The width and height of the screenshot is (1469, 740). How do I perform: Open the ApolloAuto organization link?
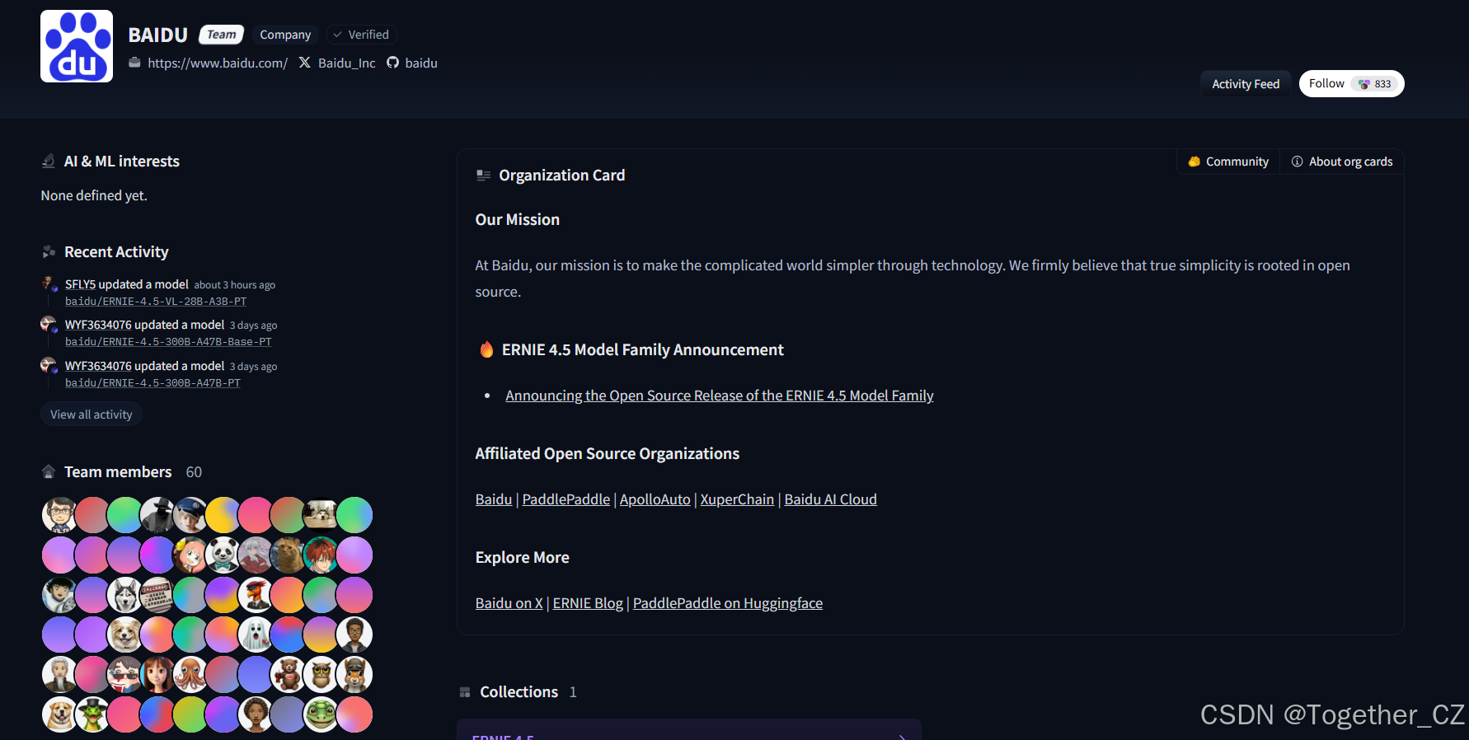(x=655, y=499)
